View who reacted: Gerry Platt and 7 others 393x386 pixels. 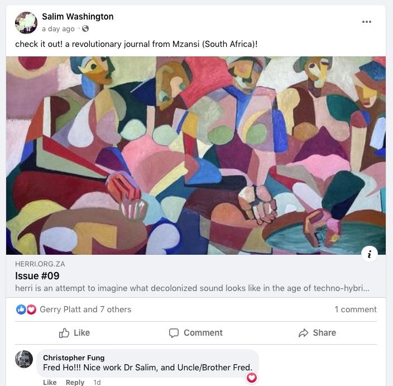pos(85,309)
